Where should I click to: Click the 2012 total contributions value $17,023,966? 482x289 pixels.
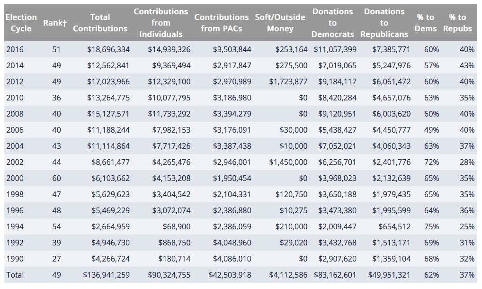pos(108,81)
